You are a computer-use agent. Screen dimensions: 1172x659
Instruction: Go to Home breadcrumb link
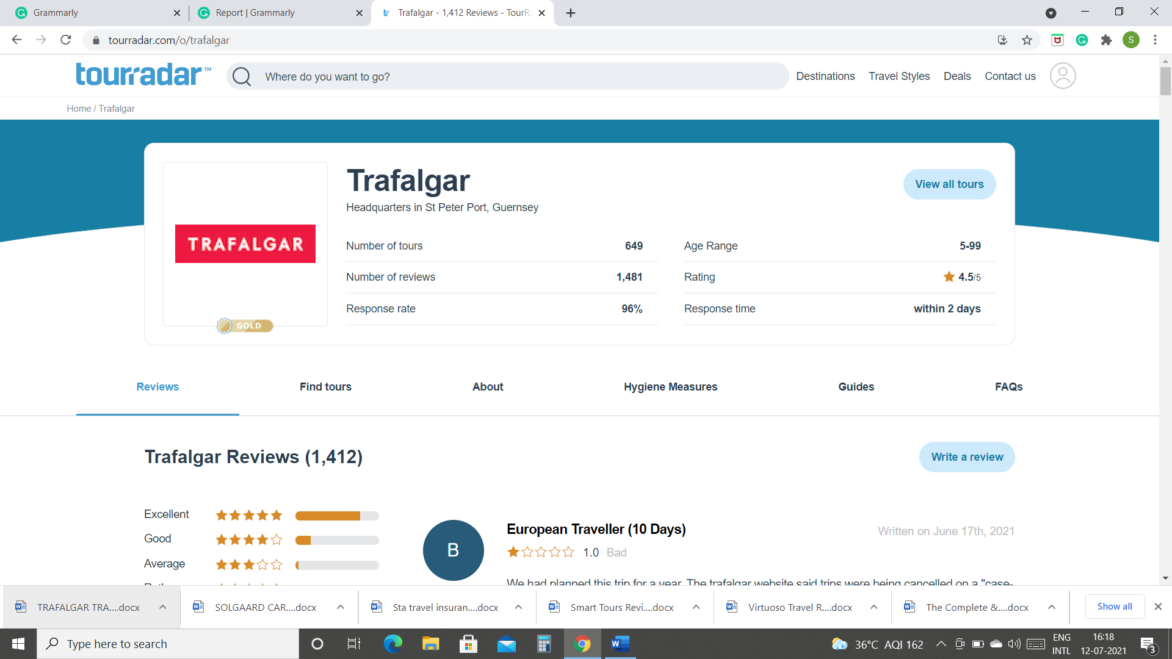pos(79,109)
